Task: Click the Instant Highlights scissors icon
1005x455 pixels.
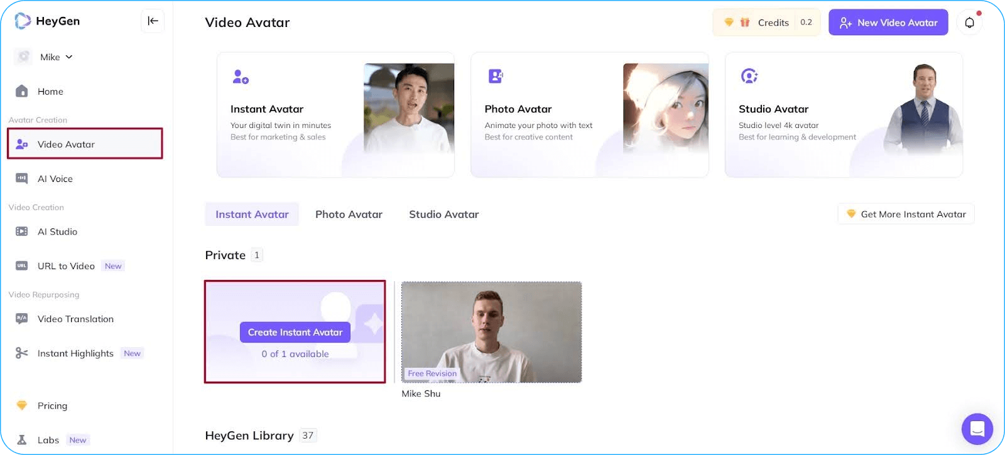Action: point(22,353)
